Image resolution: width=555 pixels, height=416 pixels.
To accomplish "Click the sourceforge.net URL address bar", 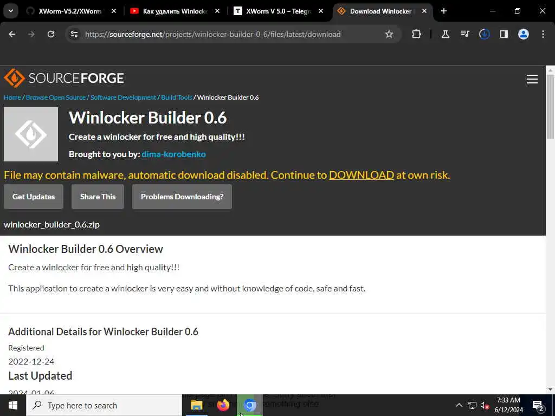I will point(212,34).
